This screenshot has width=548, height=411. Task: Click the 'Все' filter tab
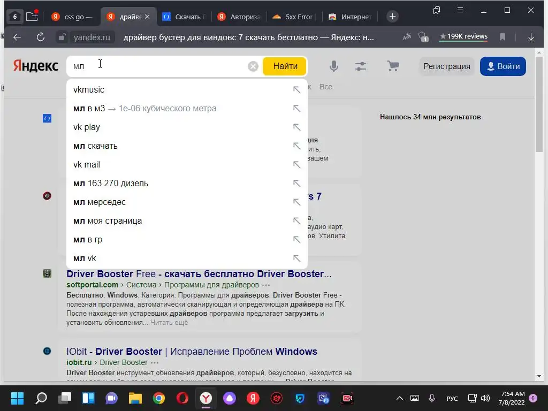pyautogui.click(x=326, y=87)
